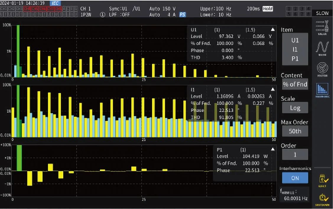Collapse the U1 readout panel triangle
Image resolution: width=333 pixels, height=209 pixels.
273,30
